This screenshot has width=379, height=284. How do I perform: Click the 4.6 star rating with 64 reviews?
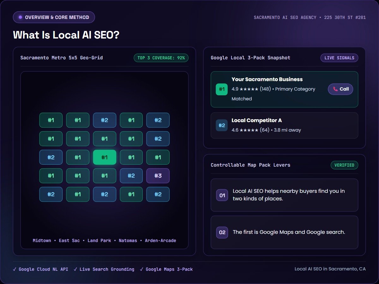(x=250, y=130)
